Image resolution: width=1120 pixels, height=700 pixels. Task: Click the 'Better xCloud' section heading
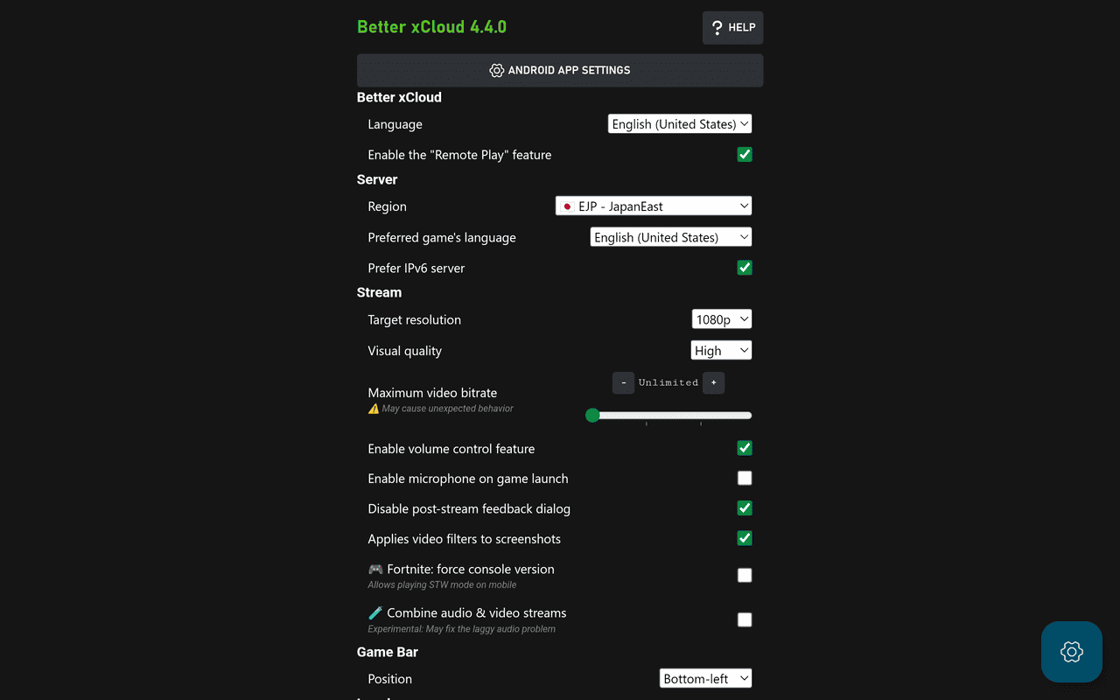[399, 97]
